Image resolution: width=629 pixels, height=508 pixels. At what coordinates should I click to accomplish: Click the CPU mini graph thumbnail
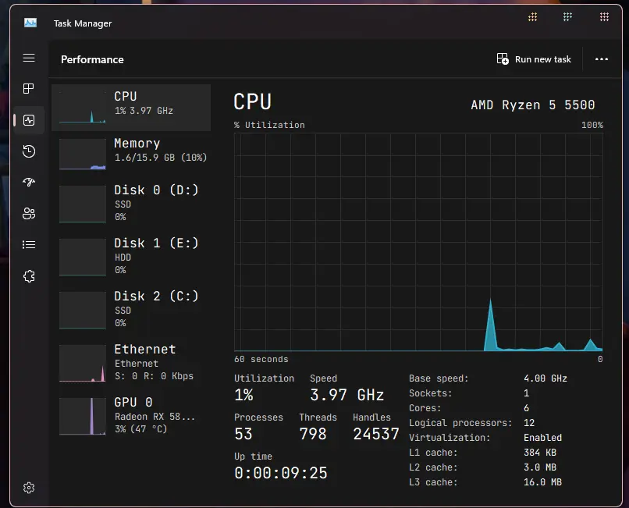83,107
